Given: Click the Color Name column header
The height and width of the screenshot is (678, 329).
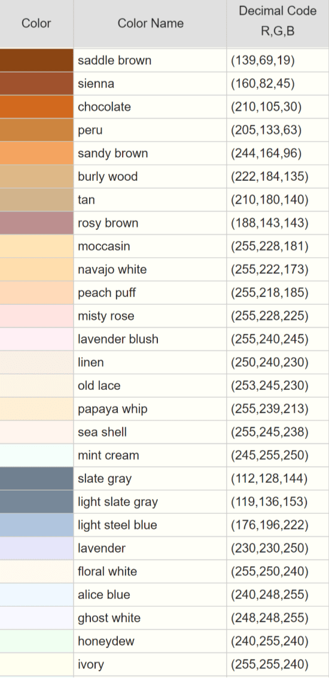Looking at the screenshot, I should click(x=150, y=23).
